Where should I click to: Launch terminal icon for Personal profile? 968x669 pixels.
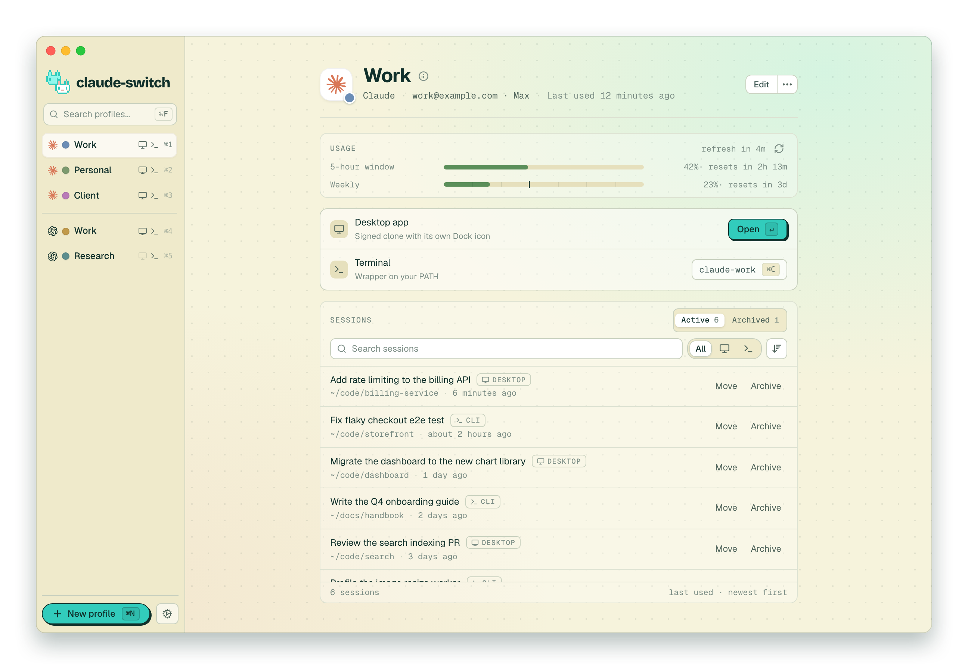tap(154, 170)
